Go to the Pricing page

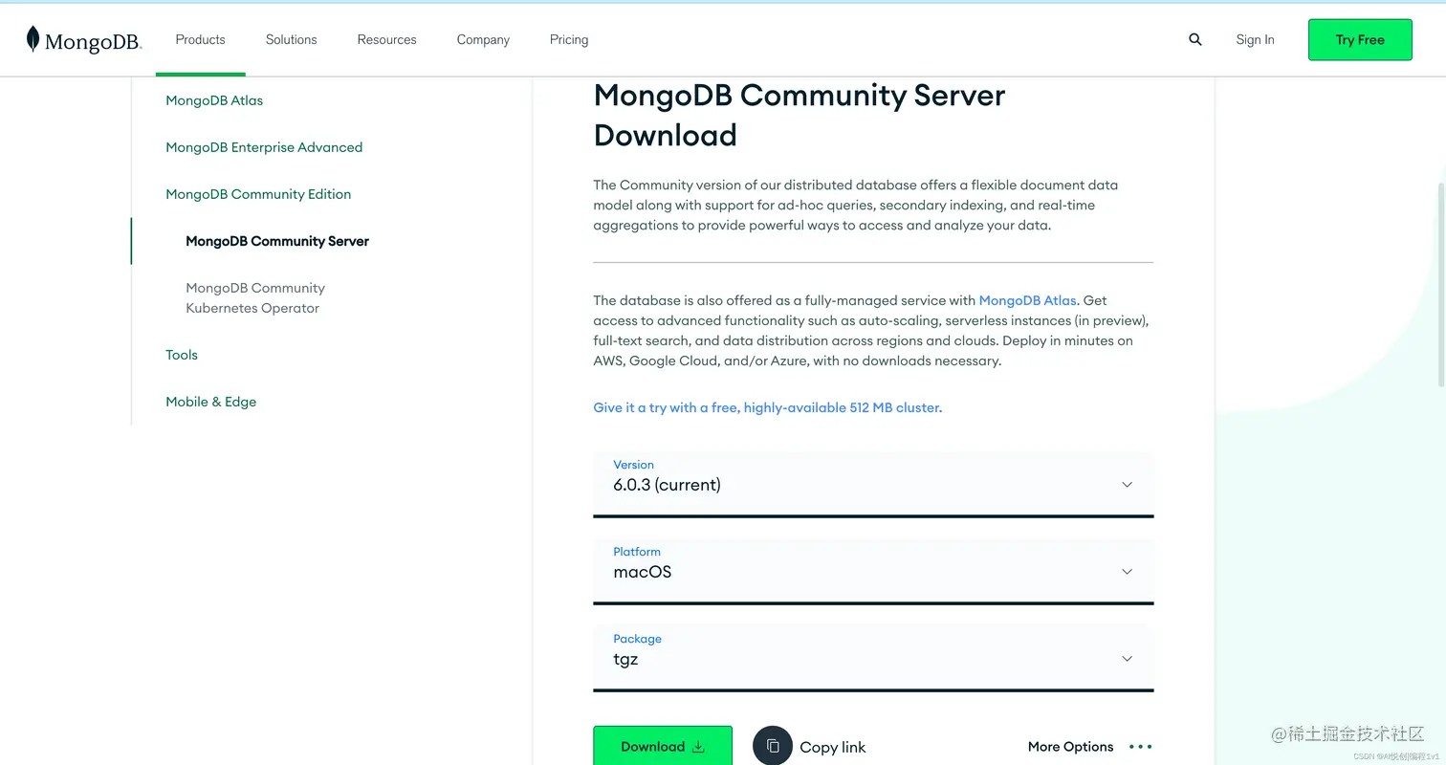(x=569, y=39)
